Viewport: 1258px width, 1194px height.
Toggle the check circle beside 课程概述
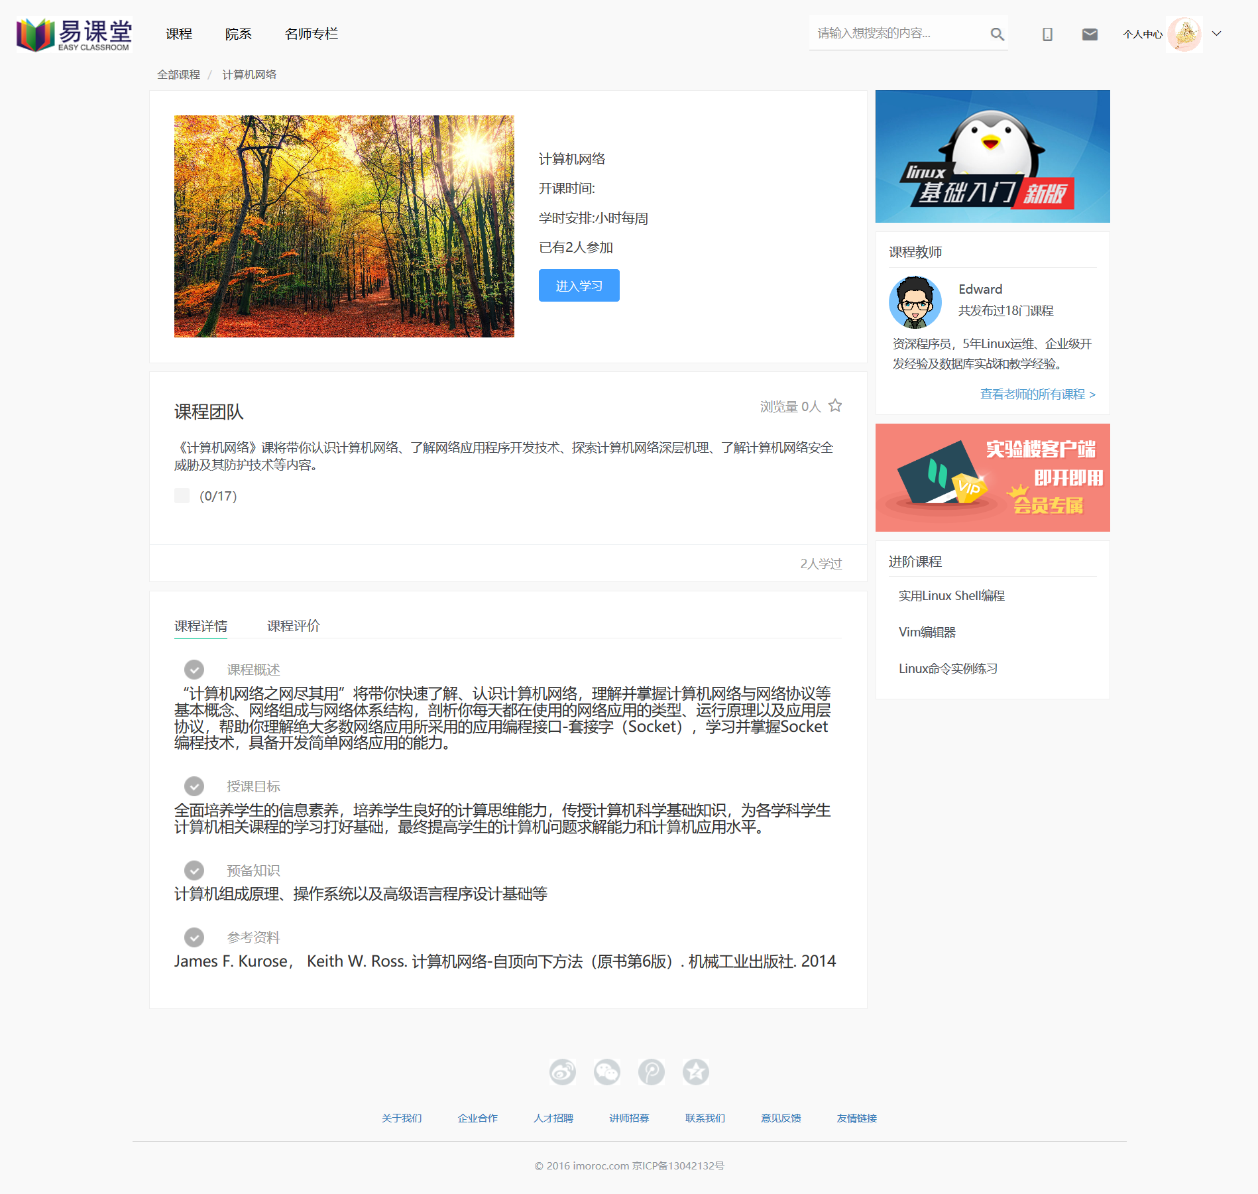point(194,670)
